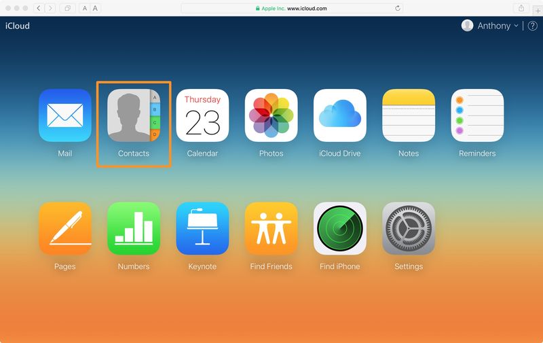Click the Photos label text
This screenshot has width=543, height=343.
click(x=271, y=154)
